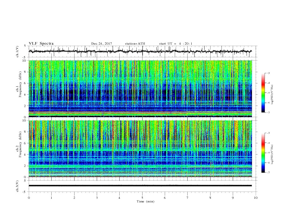Click the ch.3 flat voltage trace

click(140, 186)
